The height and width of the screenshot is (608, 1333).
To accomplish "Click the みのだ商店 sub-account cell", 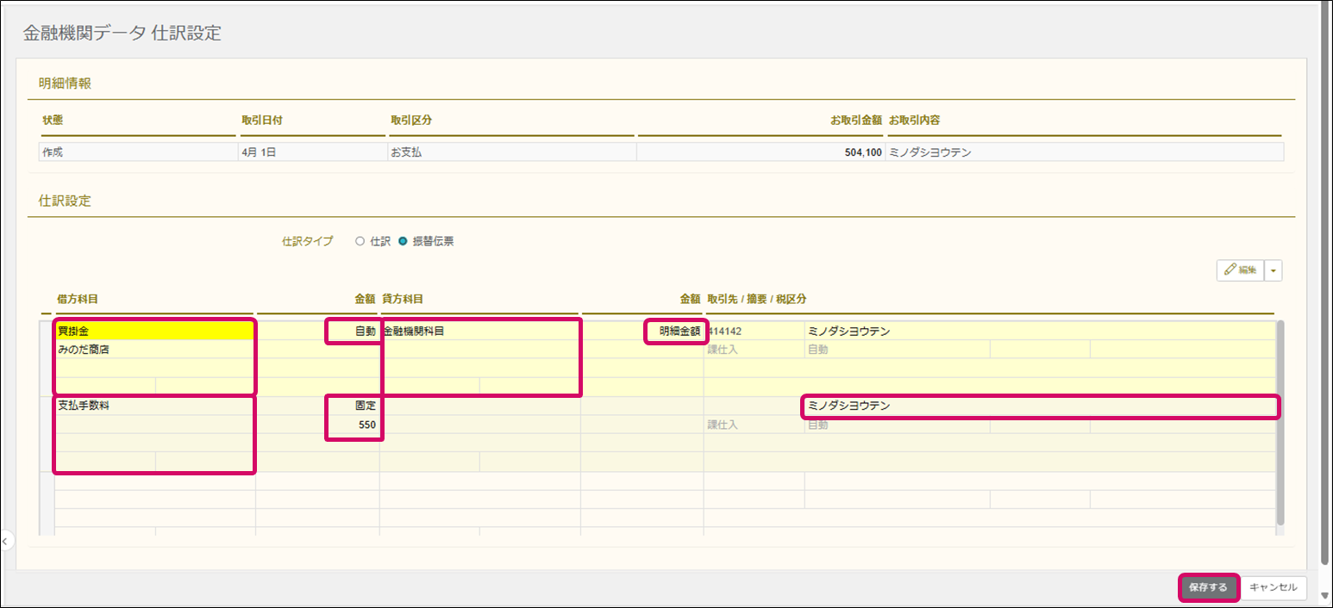I will point(154,350).
